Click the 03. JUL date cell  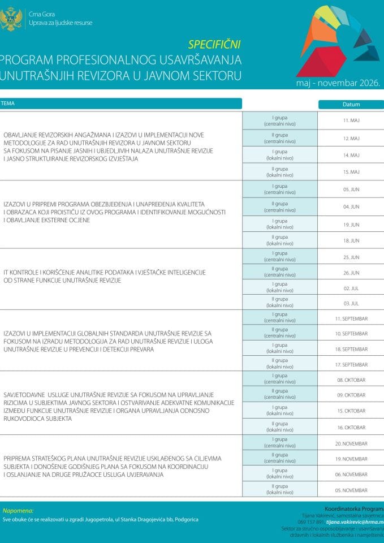click(x=351, y=303)
